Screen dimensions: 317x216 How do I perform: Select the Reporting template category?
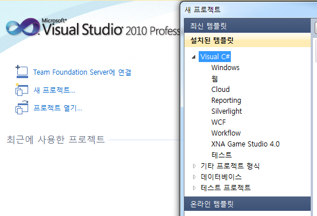(x=226, y=101)
